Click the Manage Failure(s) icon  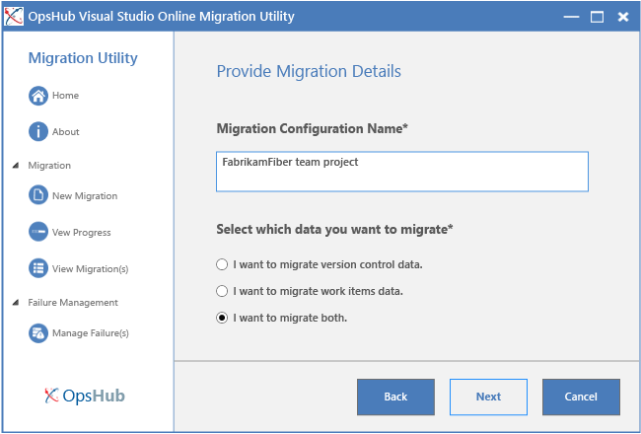click(x=38, y=333)
